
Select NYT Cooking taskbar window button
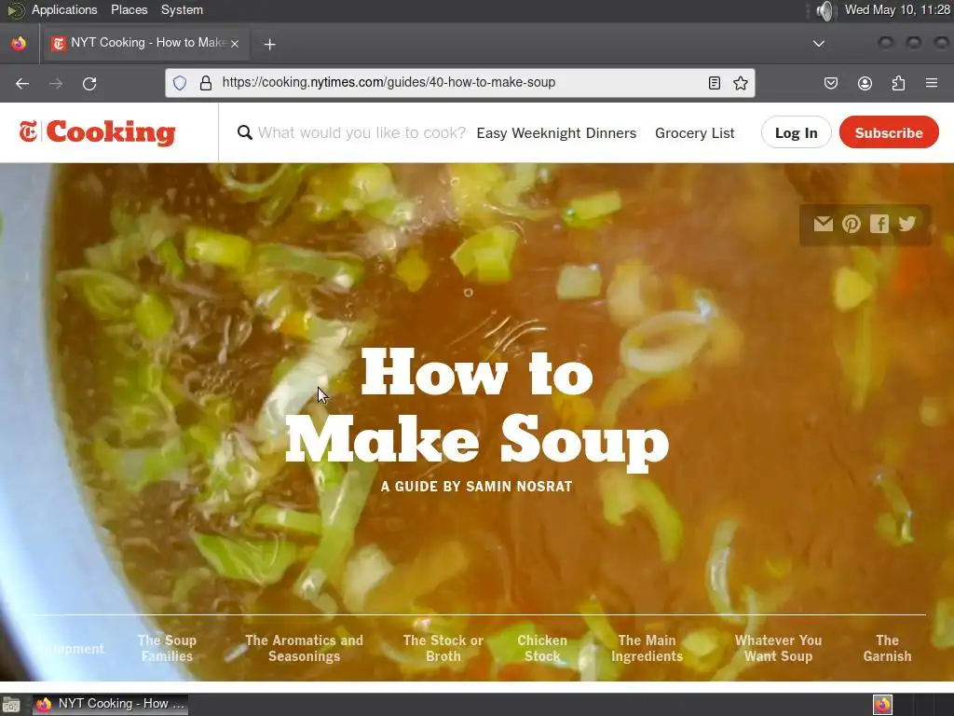pos(110,704)
